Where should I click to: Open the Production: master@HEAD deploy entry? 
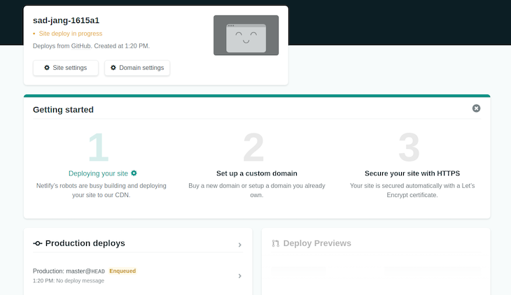pyautogui.click(x=69, y=271)
